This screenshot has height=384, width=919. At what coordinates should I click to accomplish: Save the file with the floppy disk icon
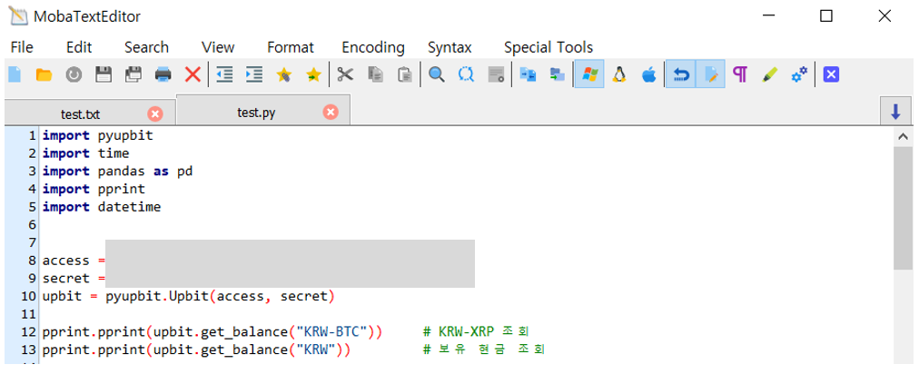pyautogui.click(x=104, y=74)
